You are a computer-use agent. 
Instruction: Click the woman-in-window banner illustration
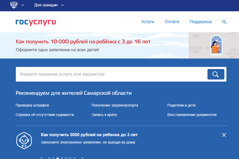pos(216,45)
